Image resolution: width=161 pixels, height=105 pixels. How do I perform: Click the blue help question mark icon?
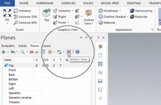(x=78, y=52)
